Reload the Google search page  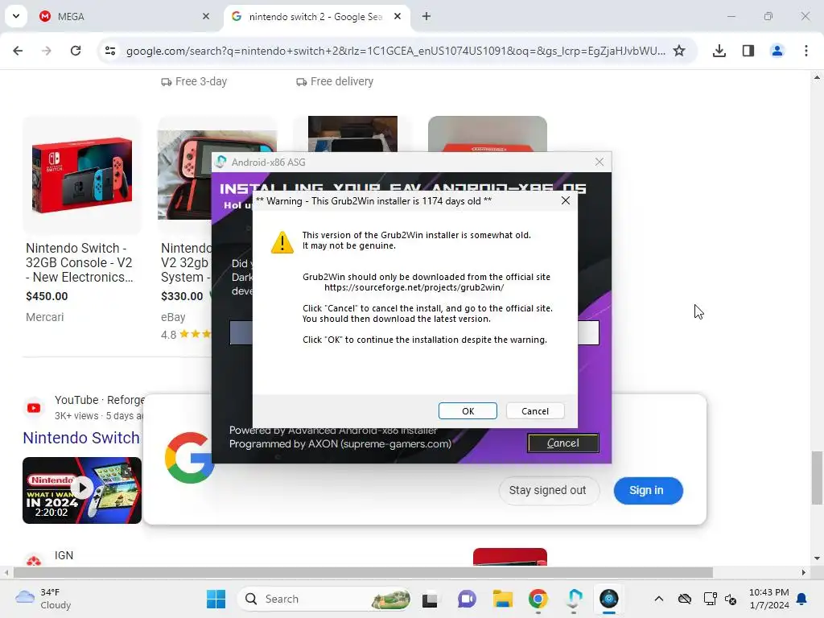tap(76, 51)
